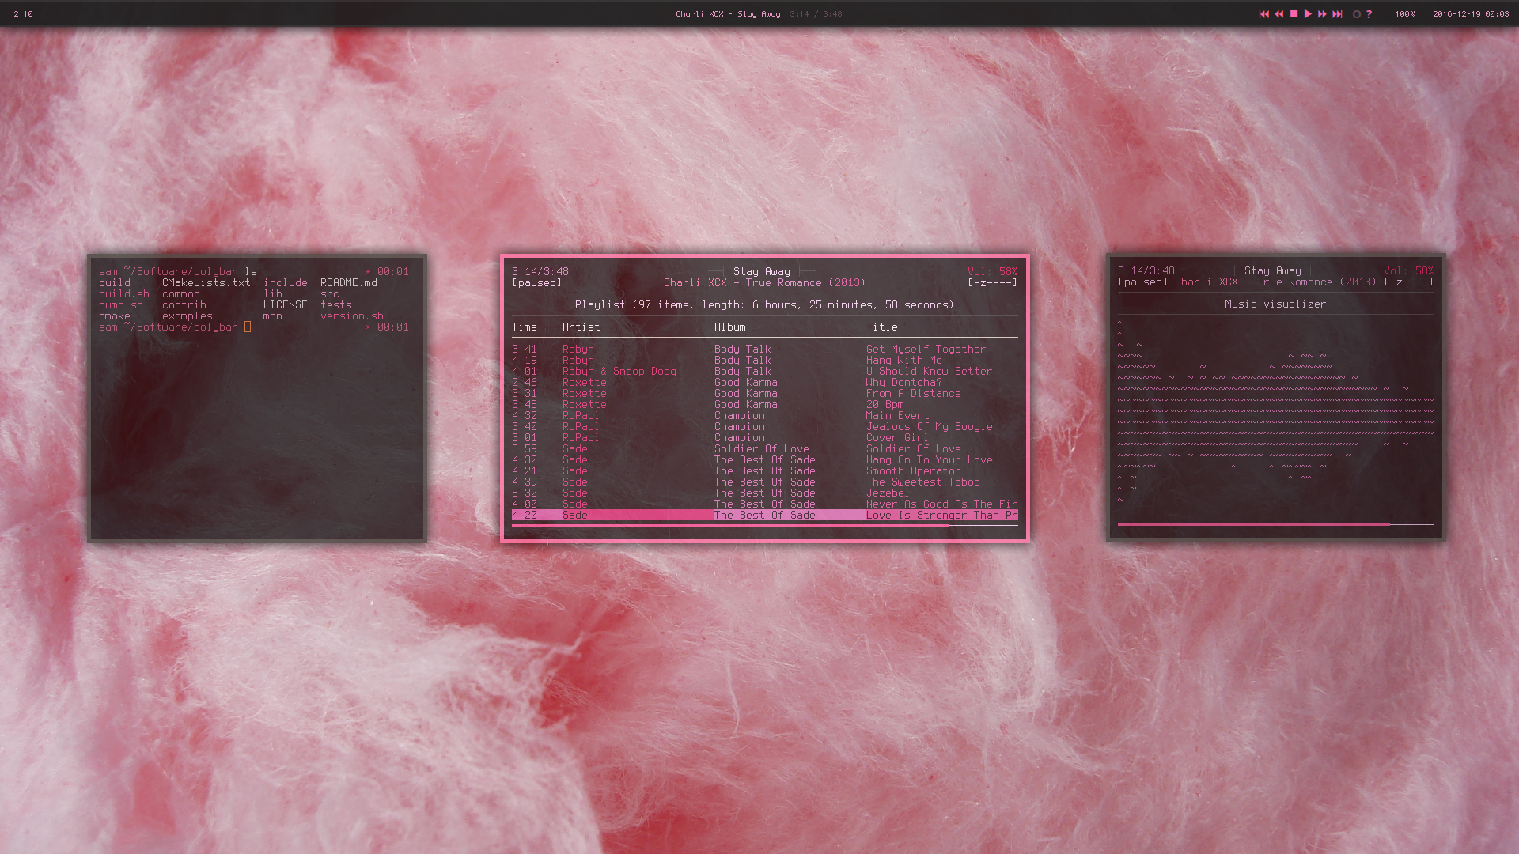Toggle the random question-mark indicator

1369,14
